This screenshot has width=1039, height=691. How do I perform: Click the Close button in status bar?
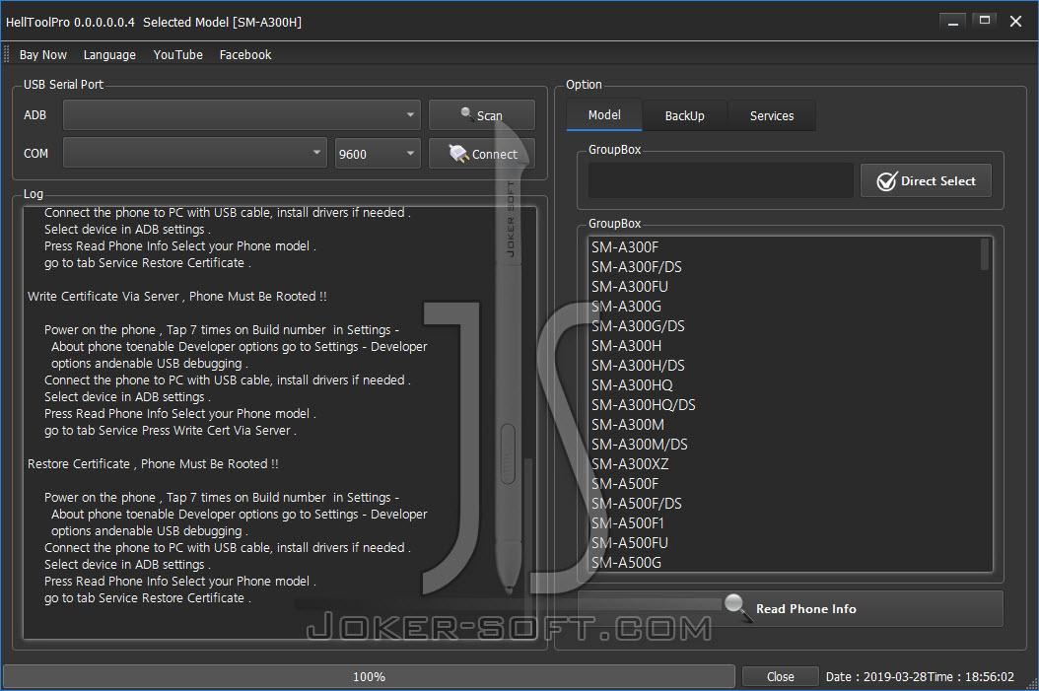[780, 676]
